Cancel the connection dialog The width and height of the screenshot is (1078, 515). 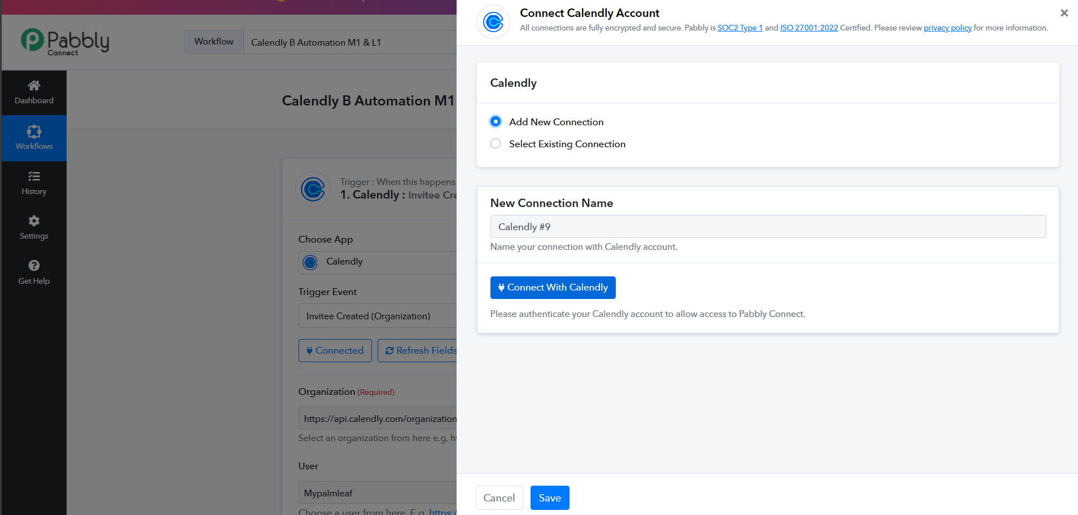(499, 498)
